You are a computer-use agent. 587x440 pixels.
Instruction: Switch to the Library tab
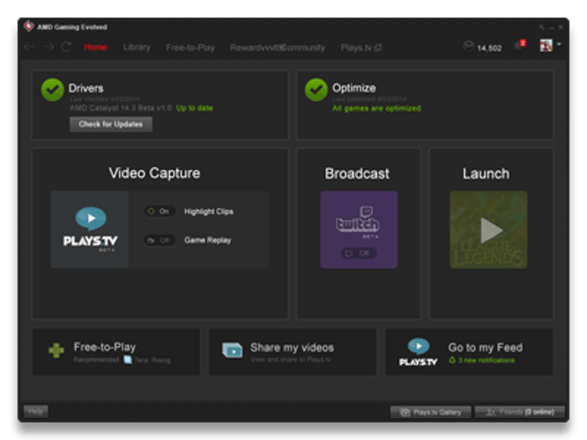(136, 47)
